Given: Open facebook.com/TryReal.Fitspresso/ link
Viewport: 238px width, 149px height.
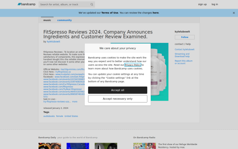Looking at the screenshot, I should (63, 89).
